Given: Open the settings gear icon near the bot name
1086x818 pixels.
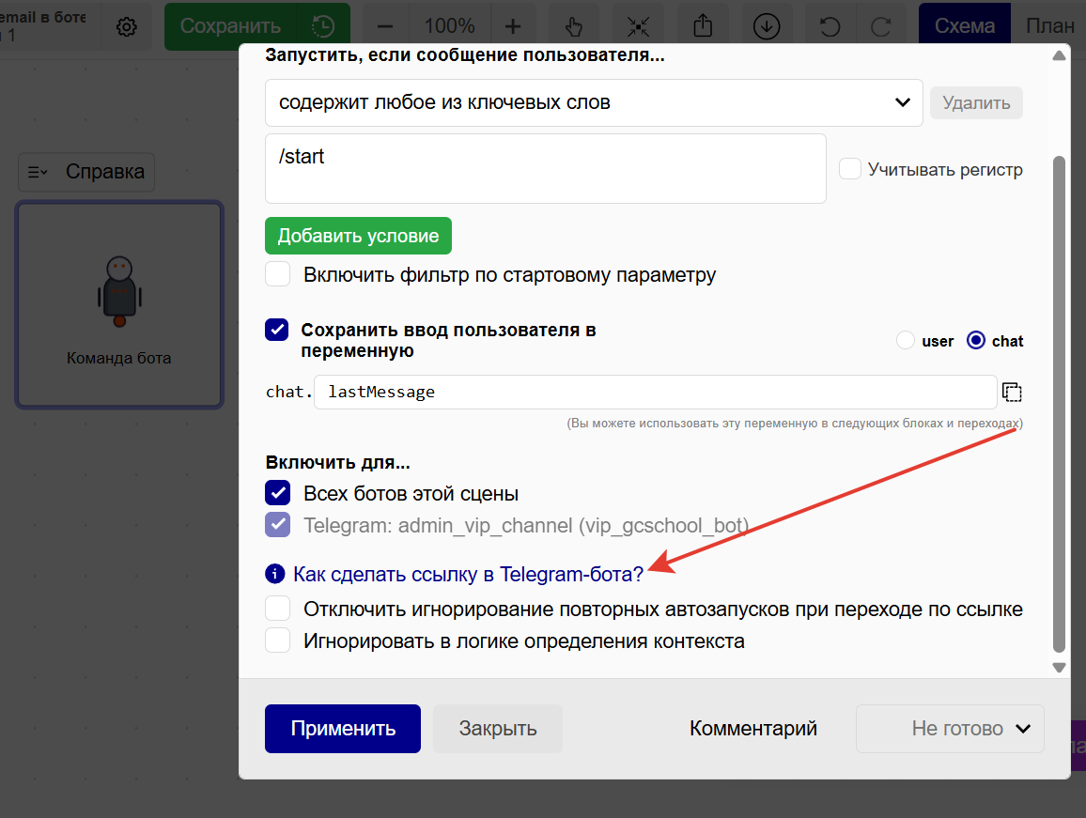Looking at the screenshot, I should (126, 27).
